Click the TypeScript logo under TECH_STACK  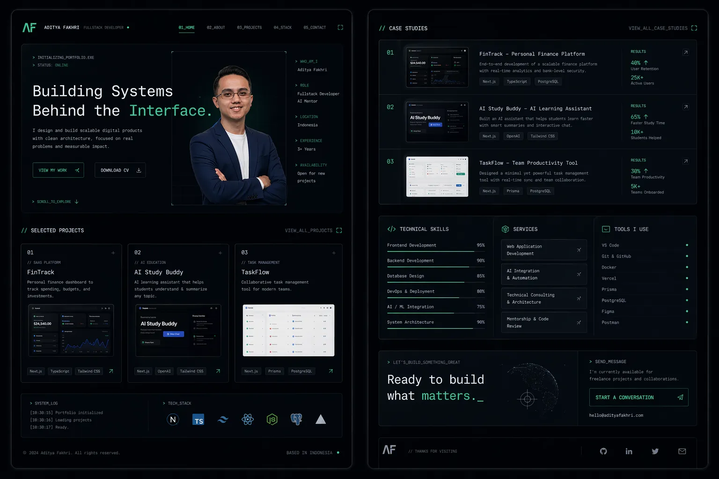[198, 419]
